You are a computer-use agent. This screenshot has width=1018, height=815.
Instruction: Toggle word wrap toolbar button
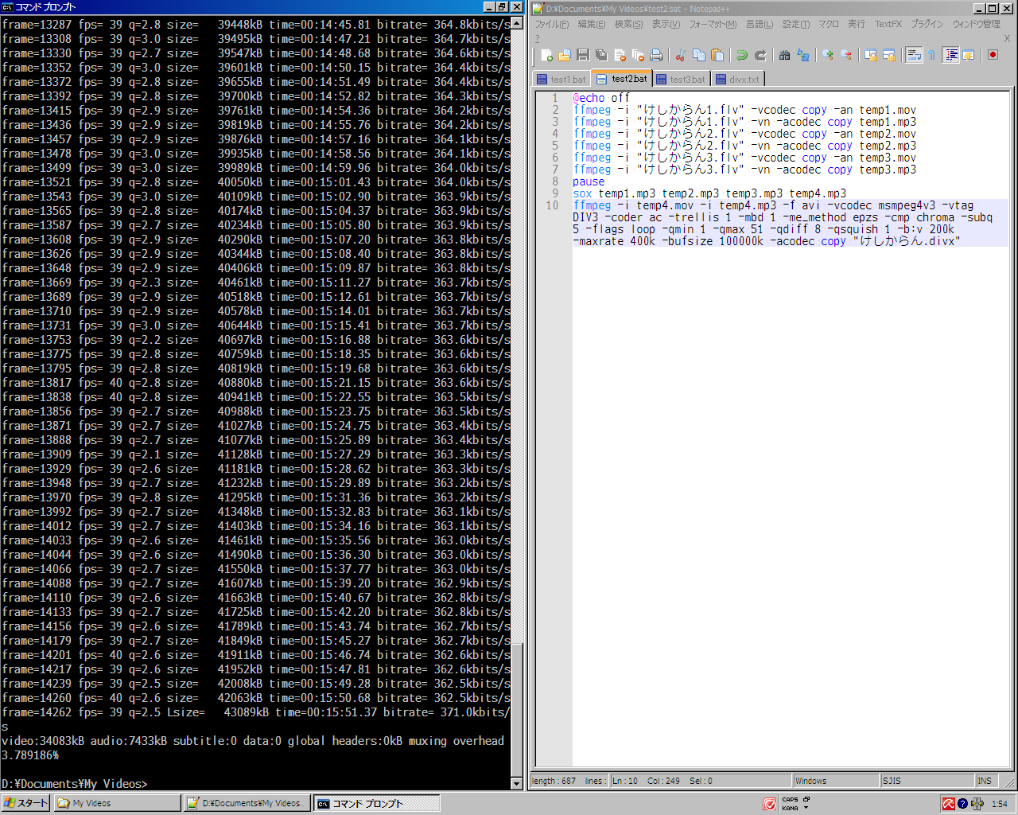coord(914,55)
